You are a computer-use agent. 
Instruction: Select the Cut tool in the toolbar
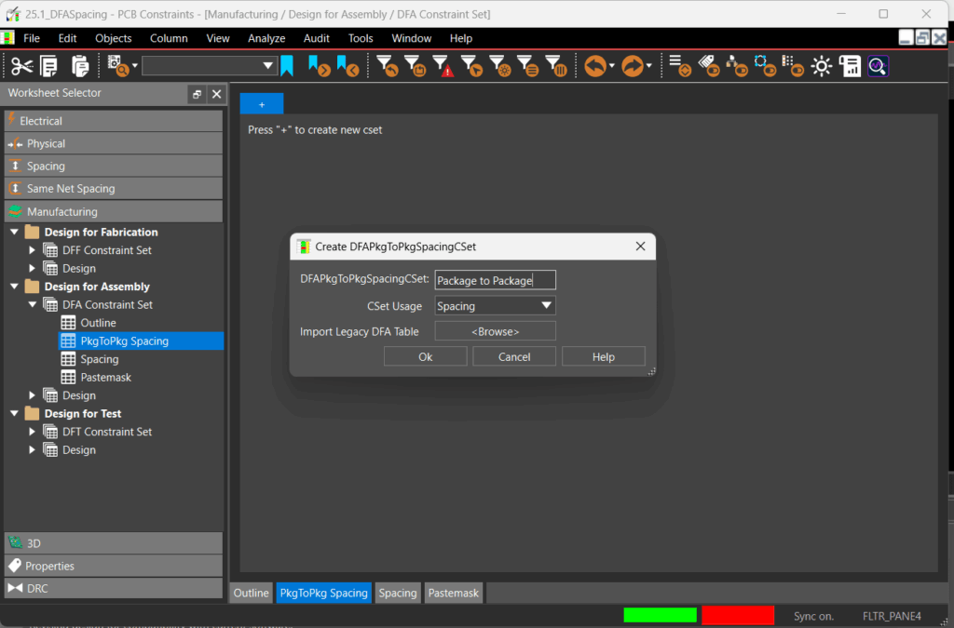click(x=20, y=65)
